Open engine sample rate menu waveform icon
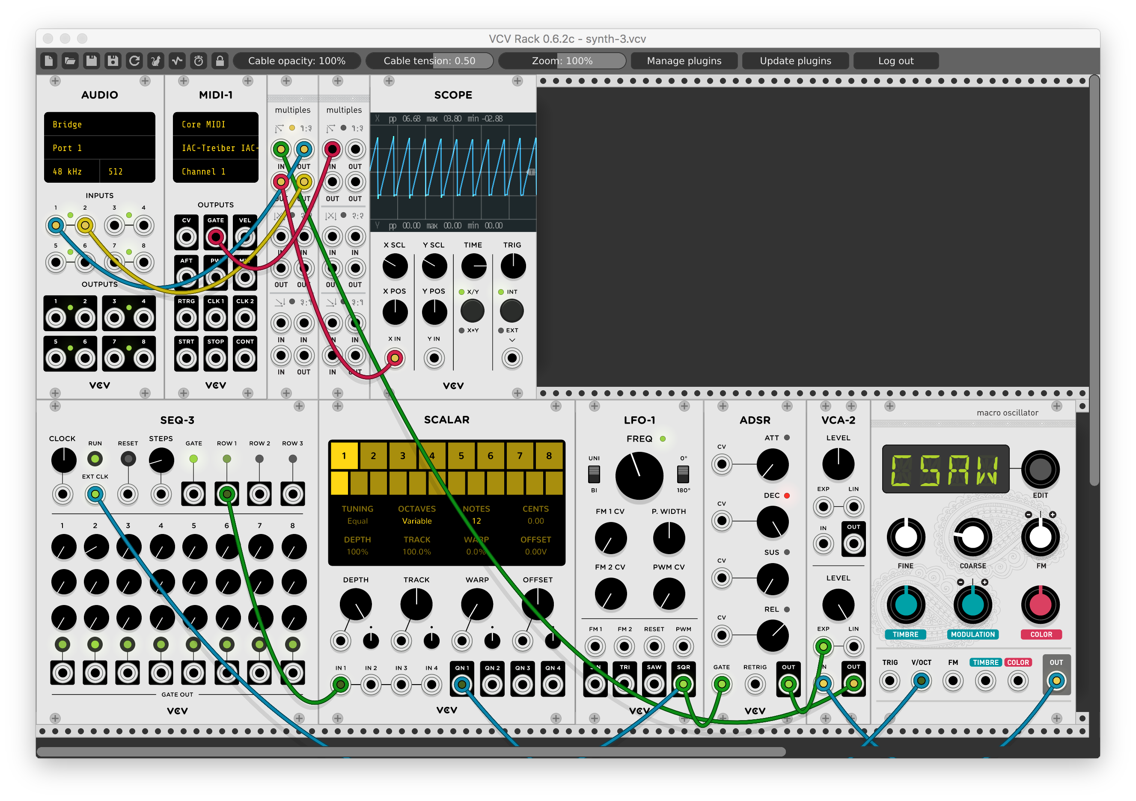The image size is (1136, 801). point(177,61)
